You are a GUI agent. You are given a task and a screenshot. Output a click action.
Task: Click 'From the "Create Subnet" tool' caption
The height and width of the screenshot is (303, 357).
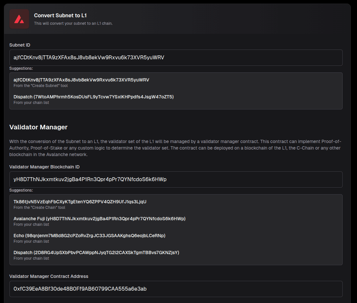pos(40,86)
